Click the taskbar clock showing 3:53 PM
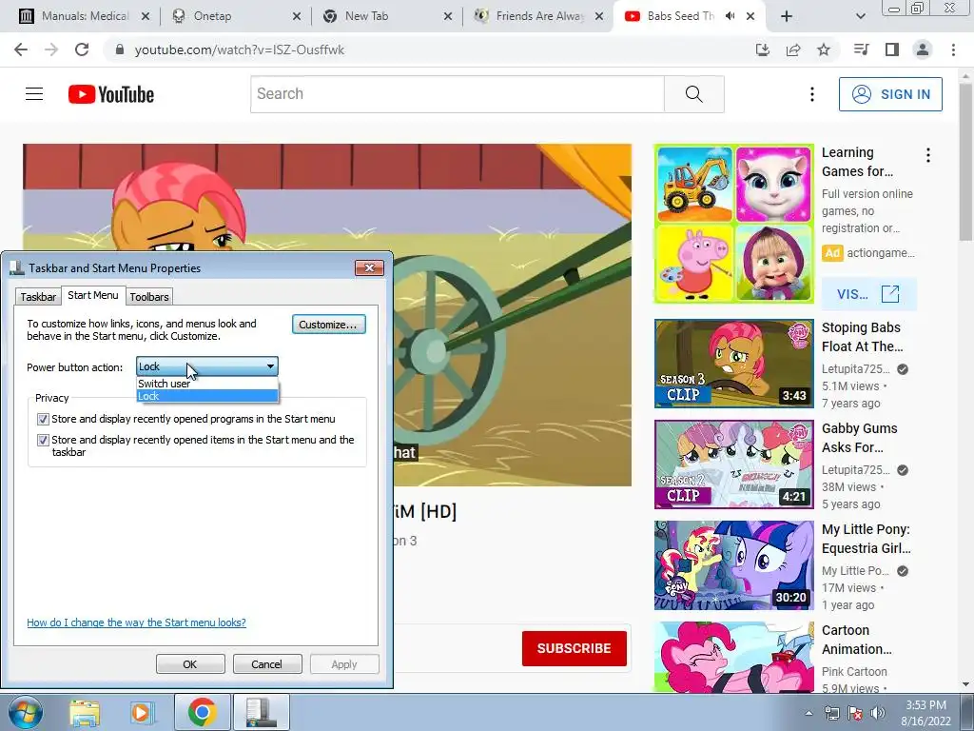 tap(925, 712)
